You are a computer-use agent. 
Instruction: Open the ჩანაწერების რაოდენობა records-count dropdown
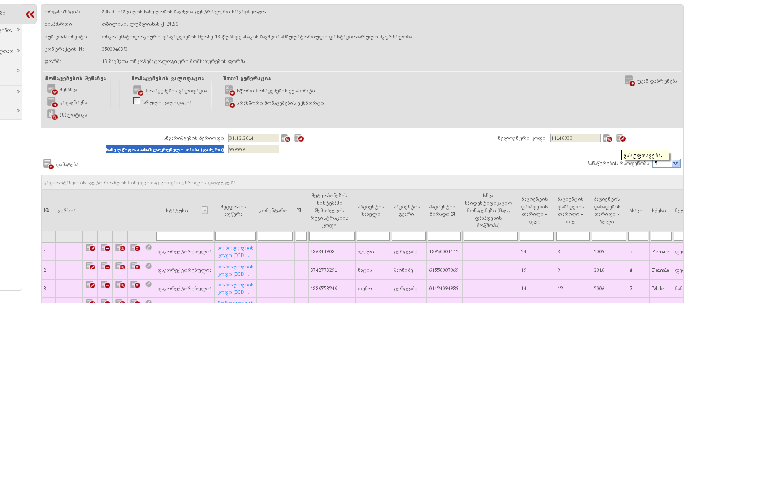coord(675,164)
